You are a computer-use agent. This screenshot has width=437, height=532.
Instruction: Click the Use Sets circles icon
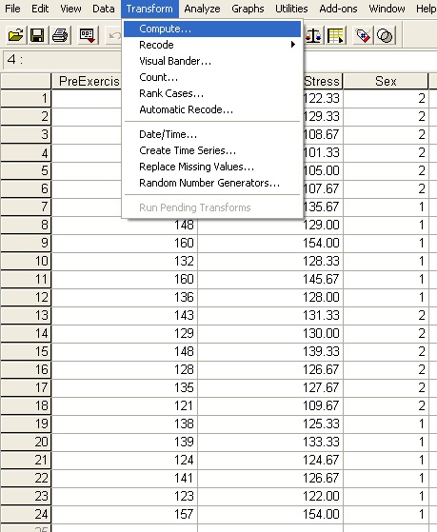(x=385, y=35)
